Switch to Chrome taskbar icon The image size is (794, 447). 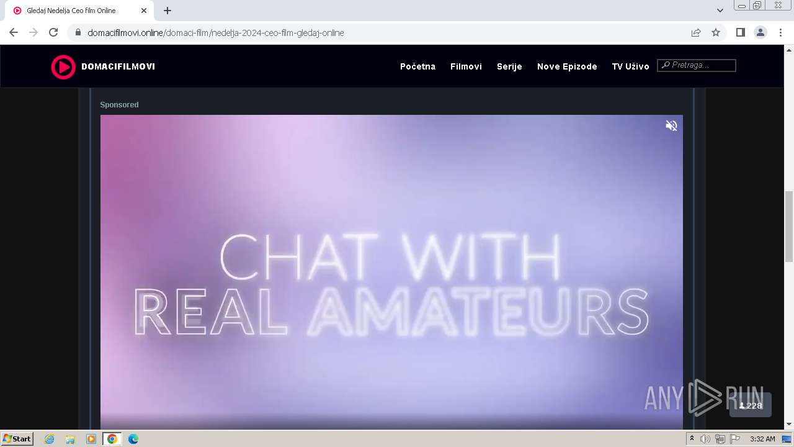[x=112, y=439]
